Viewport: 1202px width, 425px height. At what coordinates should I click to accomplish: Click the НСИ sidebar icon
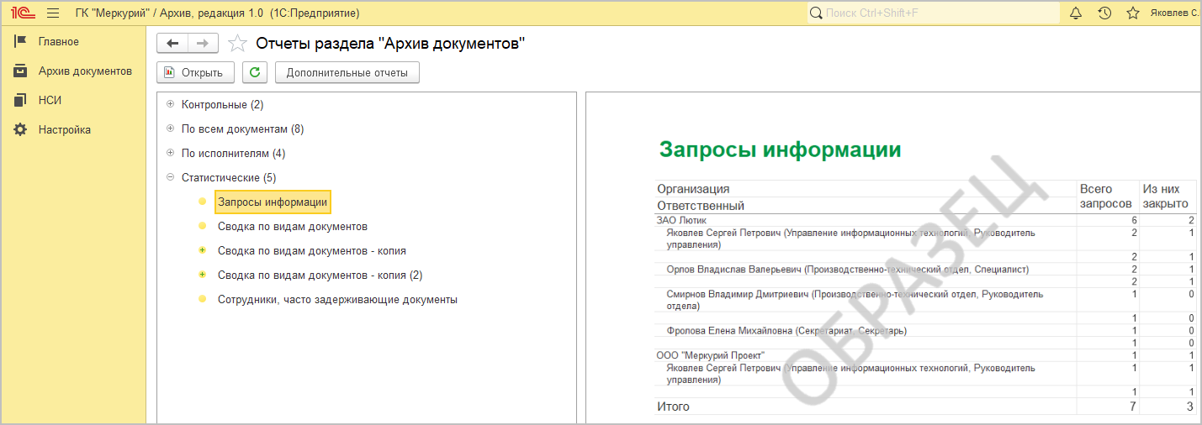pyautogui.click(x=20, y=100)
